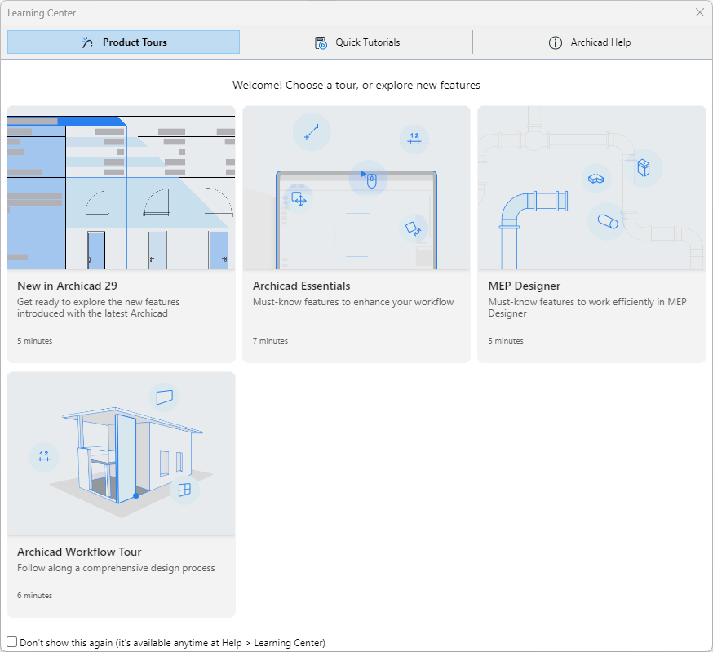713x652 pixels.
Task: Enable the Don't show this again checkbox
Action: pyautogui.click(x=12, y=642)
